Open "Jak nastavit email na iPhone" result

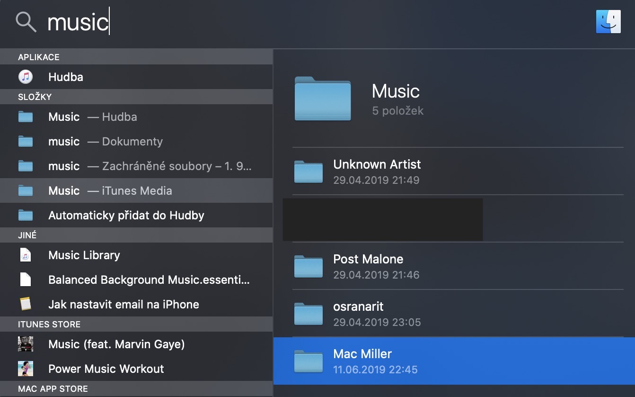136,304
